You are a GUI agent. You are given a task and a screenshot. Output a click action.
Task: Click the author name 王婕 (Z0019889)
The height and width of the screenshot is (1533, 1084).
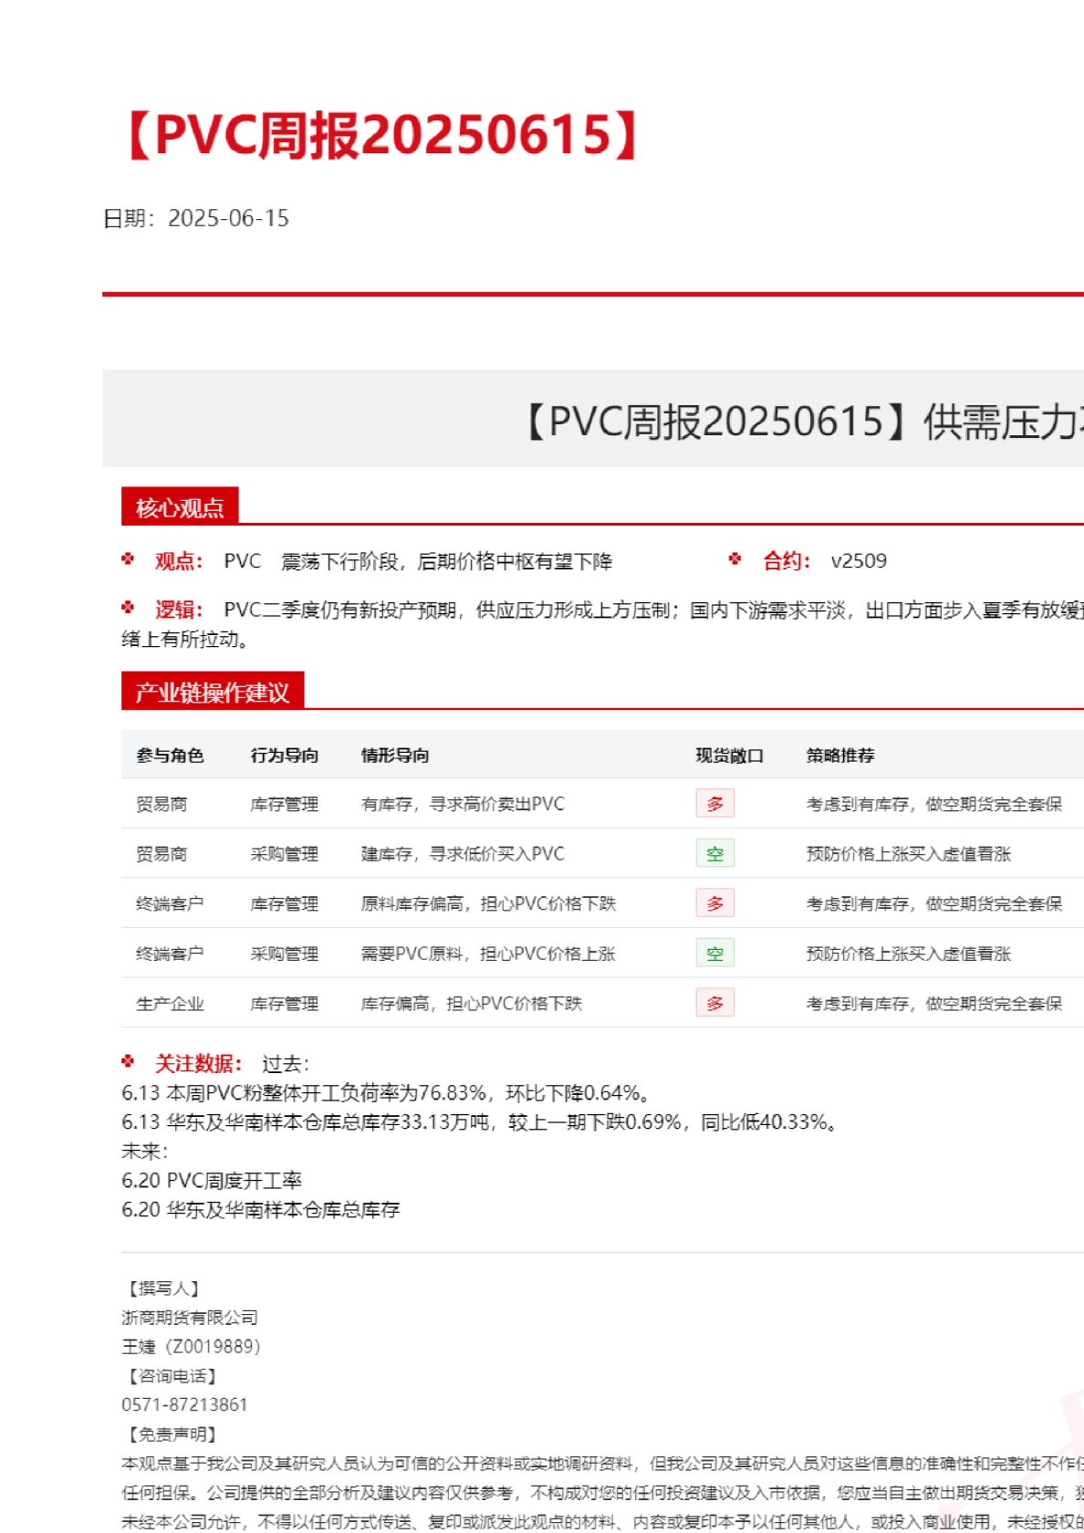tap(191, 1347)
